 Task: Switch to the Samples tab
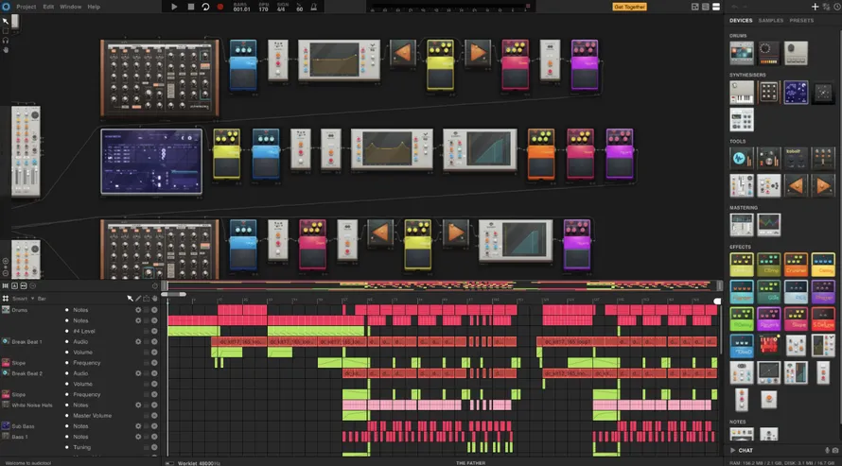771,21
